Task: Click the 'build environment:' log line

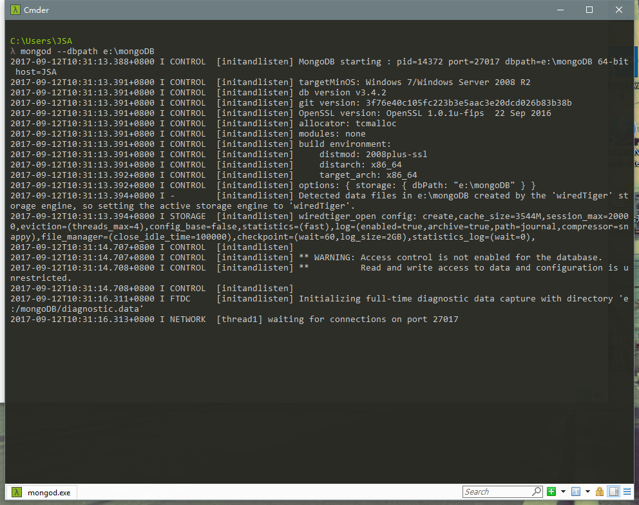Action: pyautogui.click(x=345, y=144)
